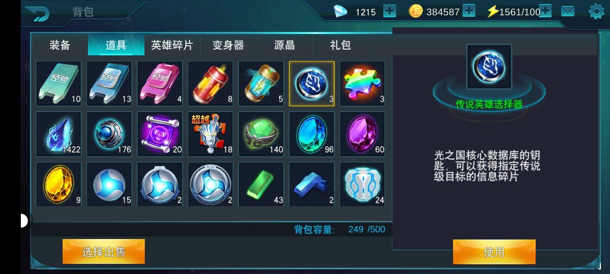Open the 礼包 tab
The height and width of the screenshot is (274, 610).
(341, 45)
